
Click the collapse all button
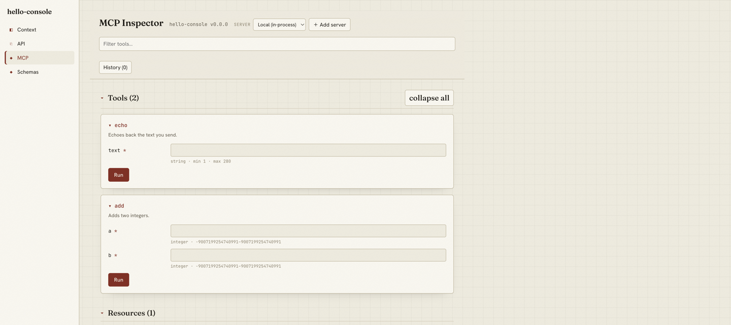pos(429,98)
